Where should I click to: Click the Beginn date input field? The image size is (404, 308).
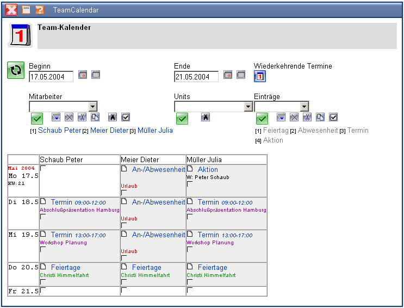[51, 77]
